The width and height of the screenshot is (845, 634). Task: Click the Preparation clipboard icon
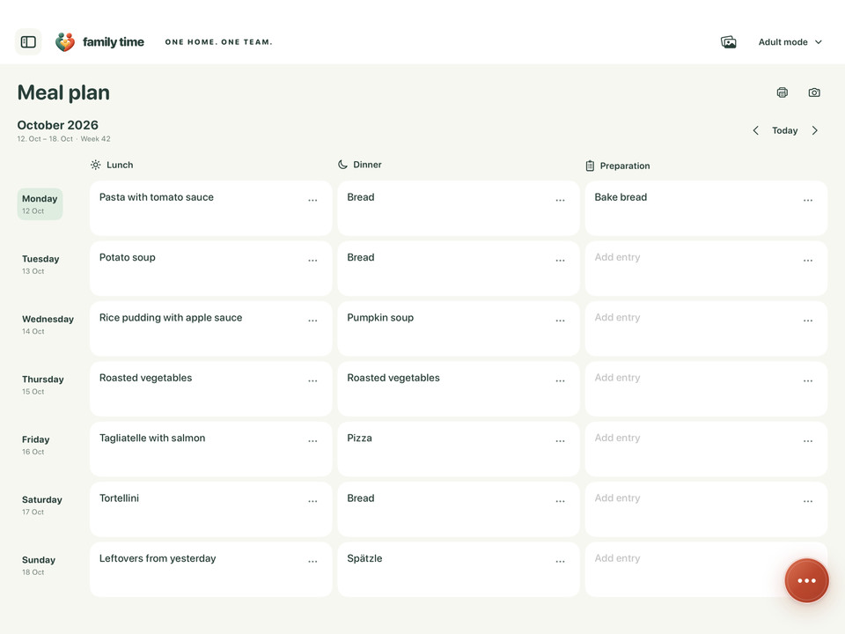[x=590, y=166]
